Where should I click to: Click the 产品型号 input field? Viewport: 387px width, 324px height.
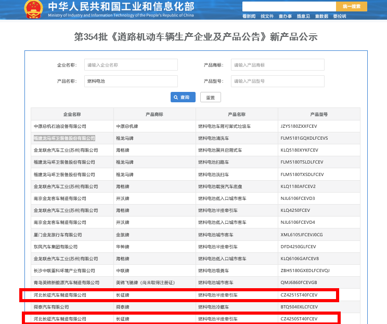coord(277,81)
